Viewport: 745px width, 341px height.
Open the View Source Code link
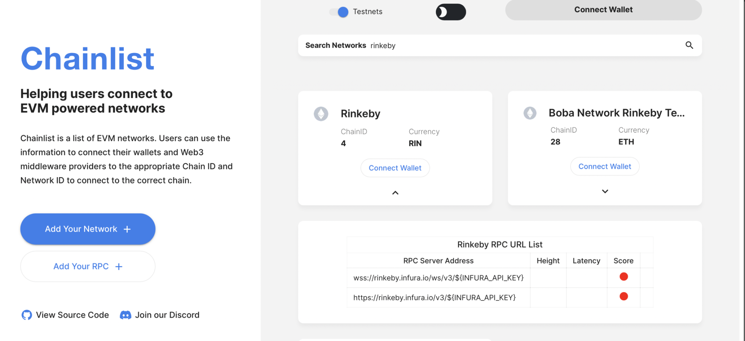tap(72, 315)
